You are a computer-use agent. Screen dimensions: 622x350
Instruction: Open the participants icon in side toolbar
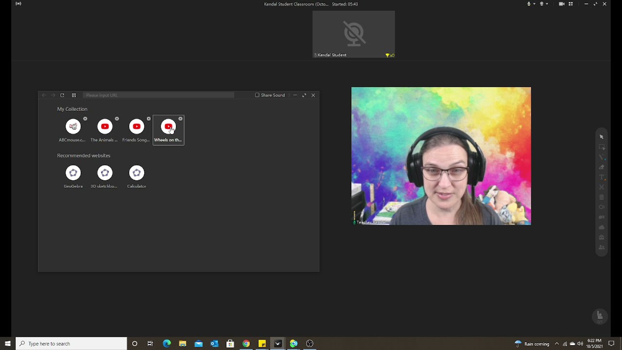pyautogui.click(x=602, y=247)
